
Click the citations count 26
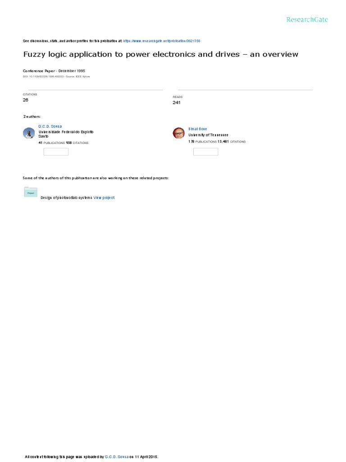click(26, 100)
